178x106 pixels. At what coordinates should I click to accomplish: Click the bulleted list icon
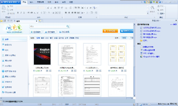click(66, 8)
